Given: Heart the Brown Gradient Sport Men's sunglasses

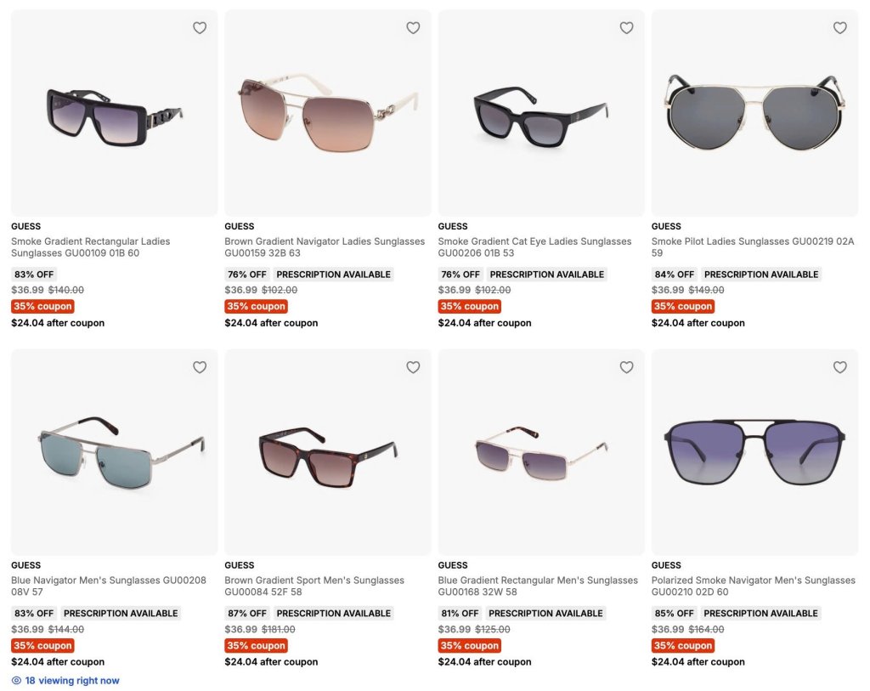Looking at the screenshot, I should [413, 367].
